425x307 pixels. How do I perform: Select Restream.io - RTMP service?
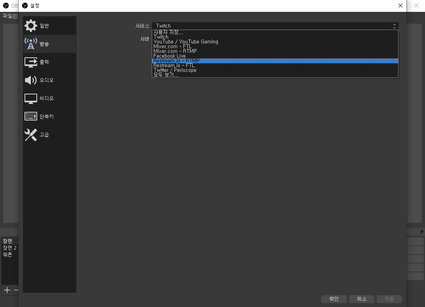click(x=275, y=61)
